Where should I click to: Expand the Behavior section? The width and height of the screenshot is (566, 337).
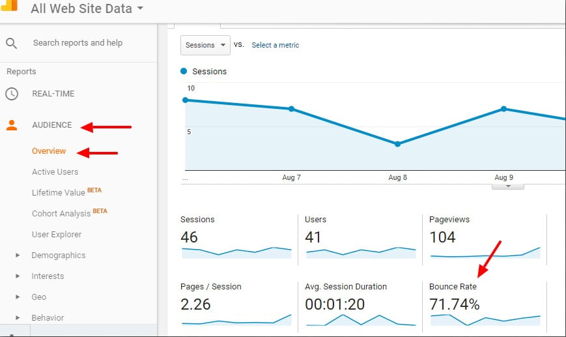18,318
